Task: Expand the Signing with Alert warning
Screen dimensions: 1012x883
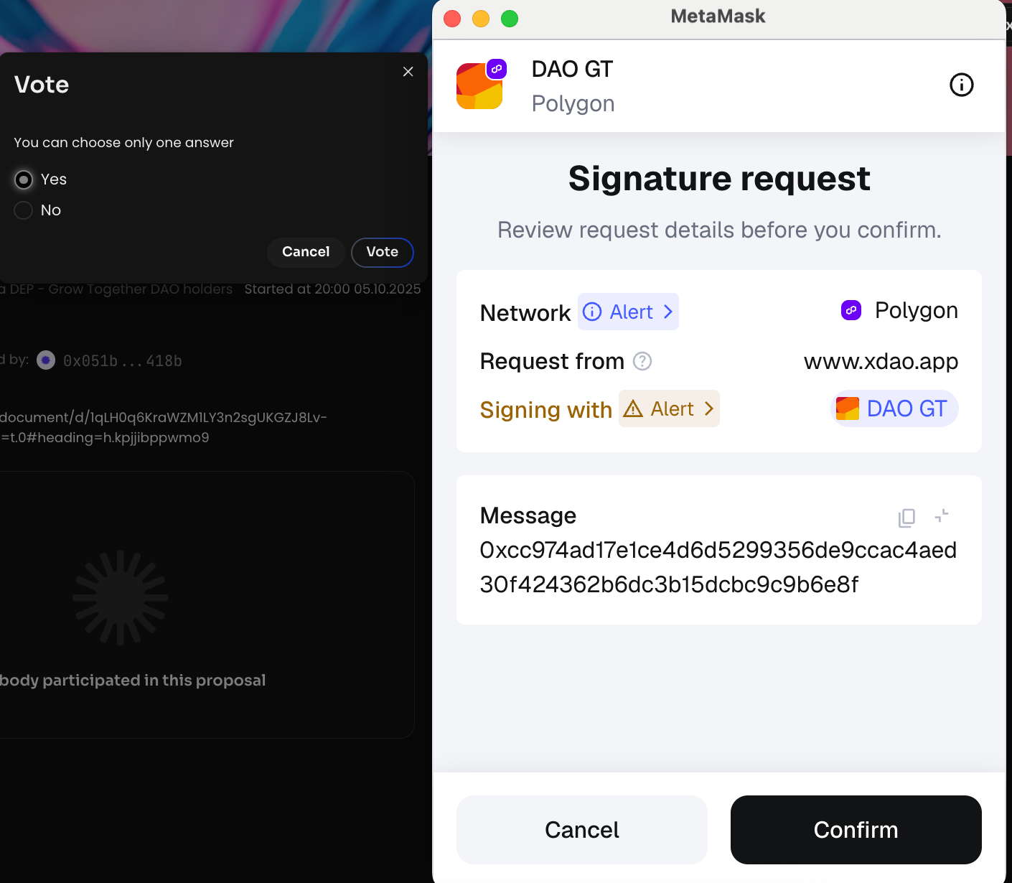Action: click(669, 409)
